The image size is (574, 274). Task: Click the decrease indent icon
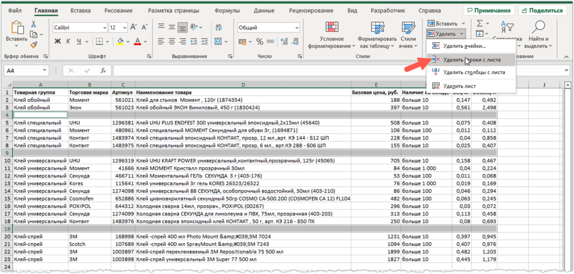194,41
